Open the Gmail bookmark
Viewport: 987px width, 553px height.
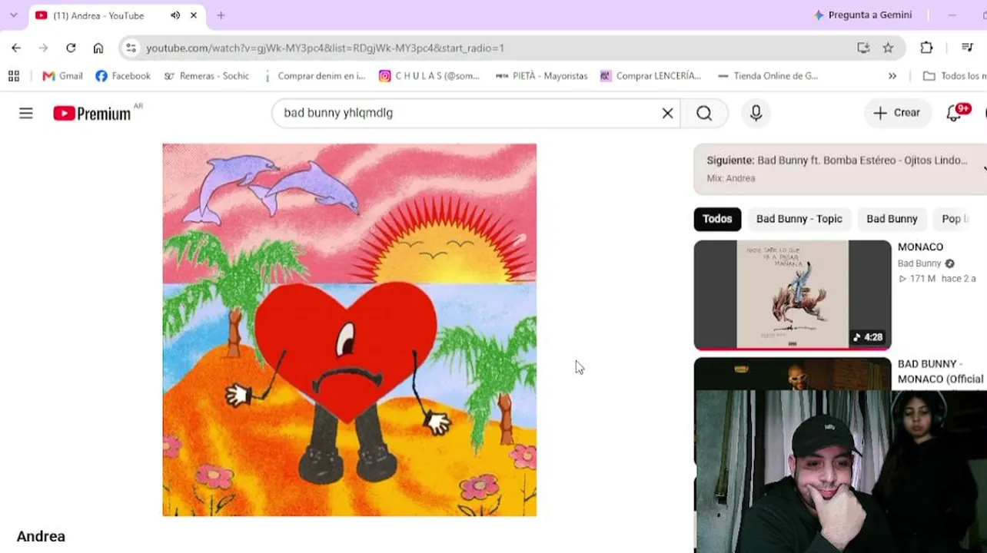(x=62, y=76)
